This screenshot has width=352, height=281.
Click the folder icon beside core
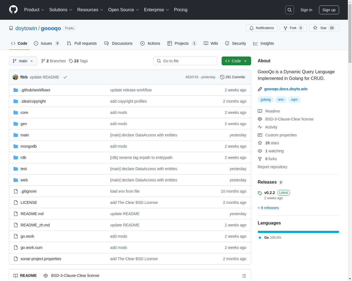point(16,113)
